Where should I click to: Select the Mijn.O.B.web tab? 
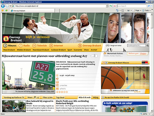tap(84, 97)
